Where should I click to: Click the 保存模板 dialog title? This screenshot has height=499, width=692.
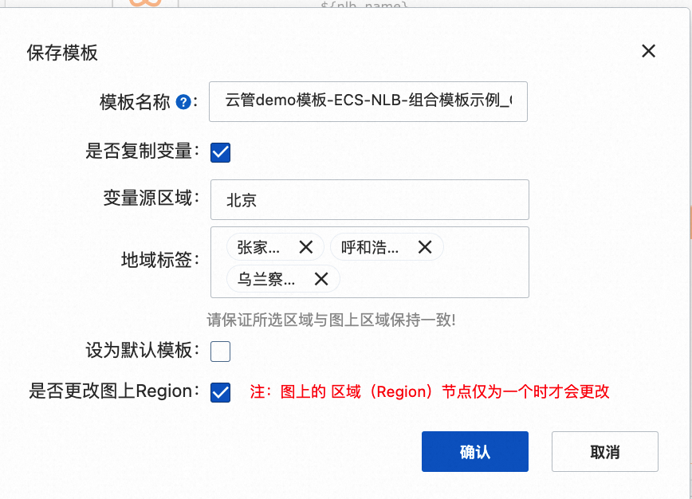coord(62,53)
